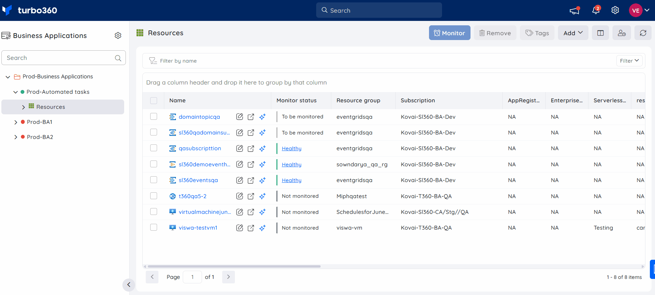Click the AI sparkle icon for sl360eventsqa
Viewport: 655px width, 295px height.
(x=262, y=180)
